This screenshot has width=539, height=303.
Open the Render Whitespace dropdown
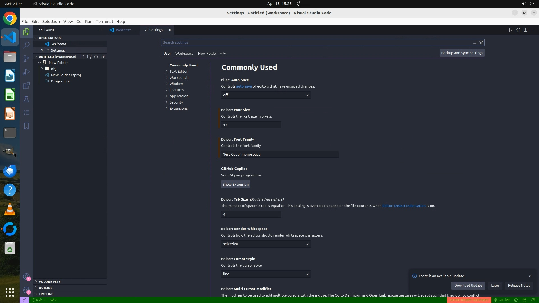click(266, 244)
